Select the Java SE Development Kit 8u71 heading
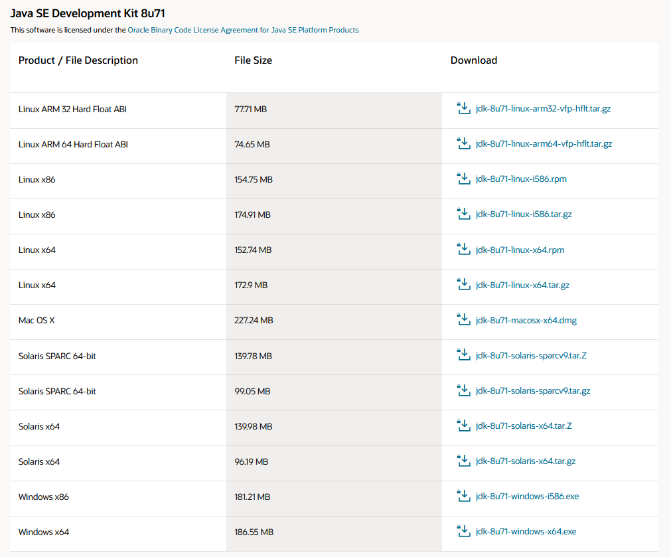The height and width of the screenshot is (557, 671). [x=88, y=13]
